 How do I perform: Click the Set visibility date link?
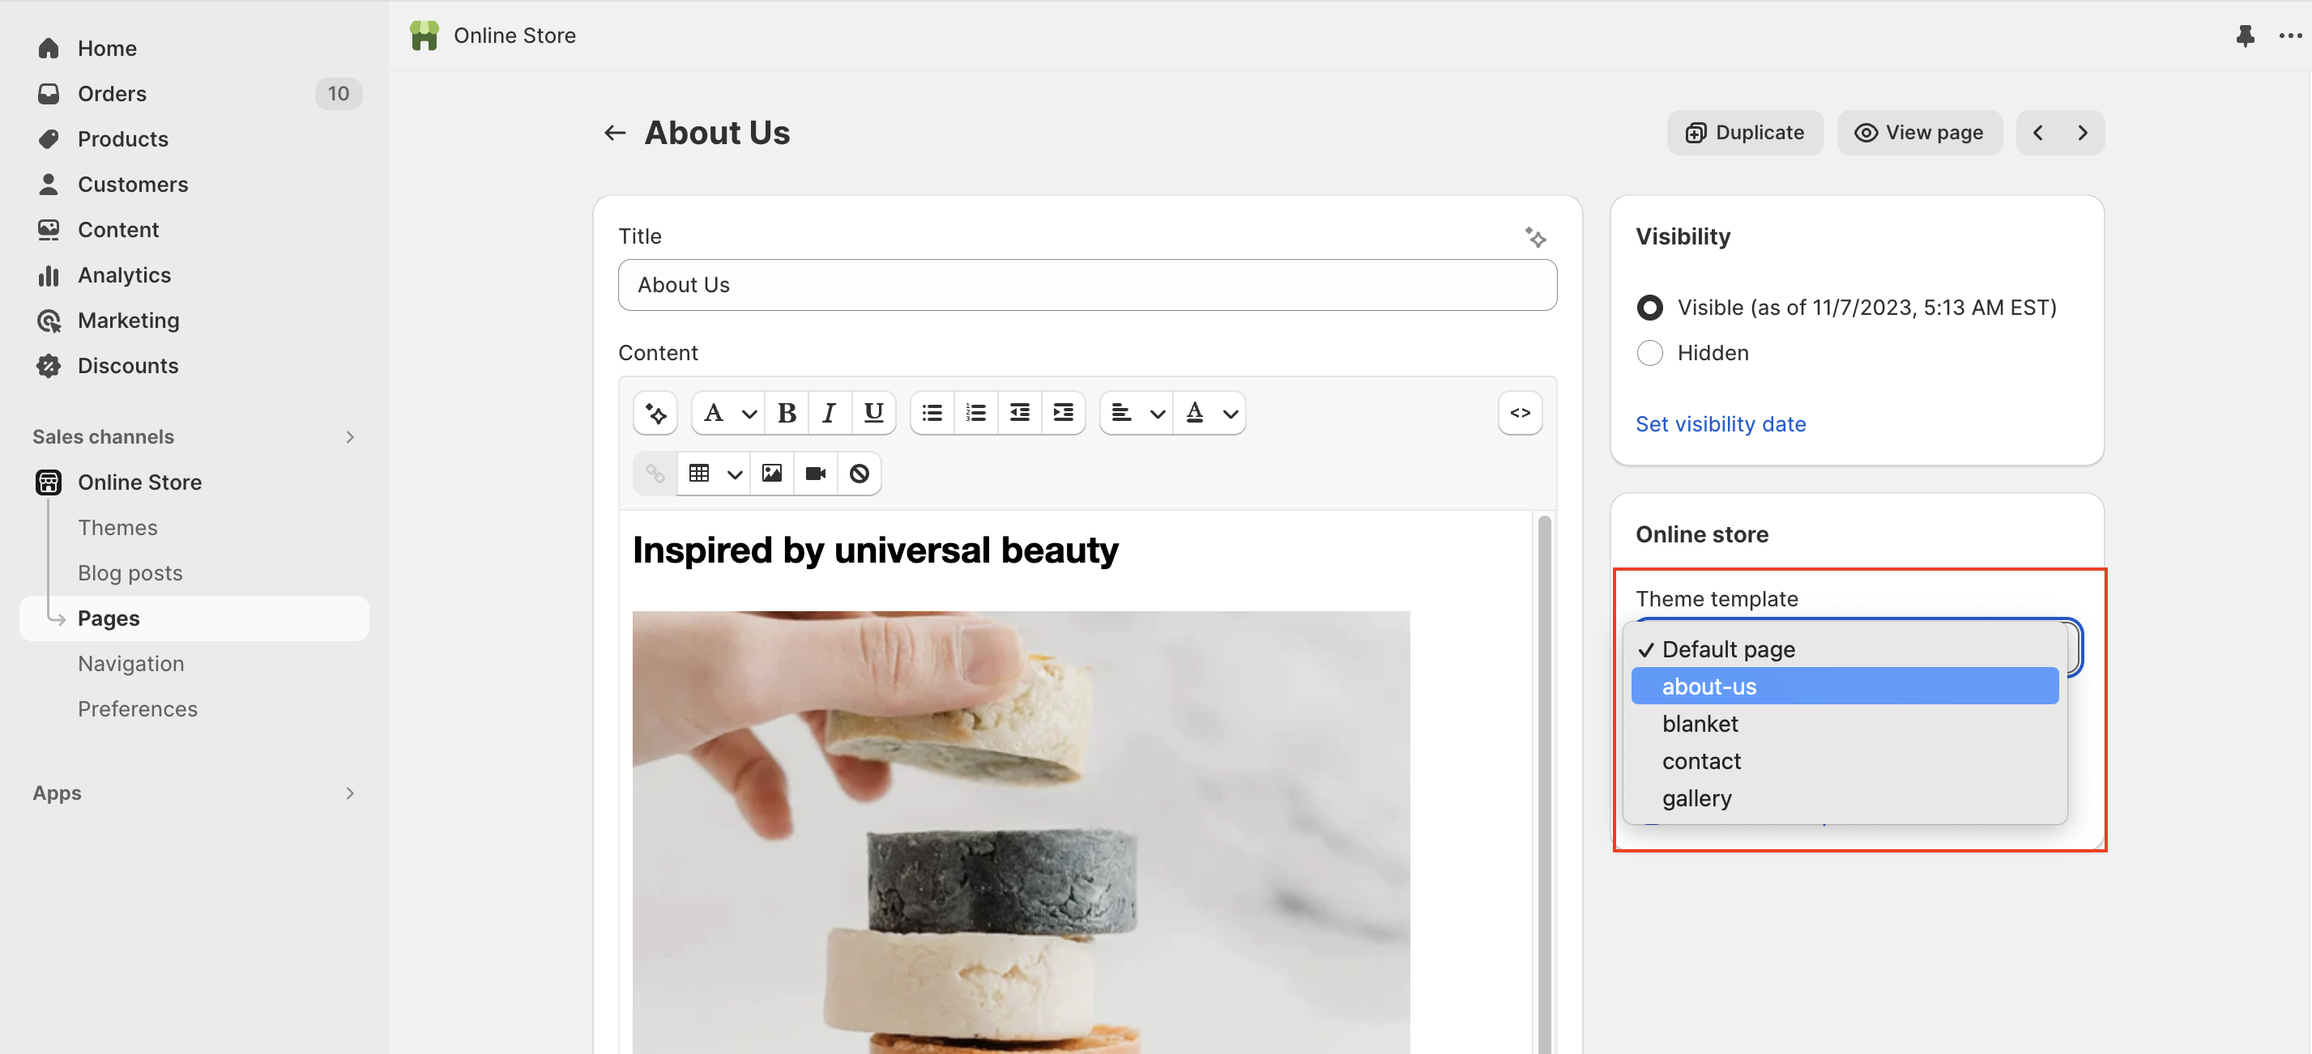pos(1720,423)
